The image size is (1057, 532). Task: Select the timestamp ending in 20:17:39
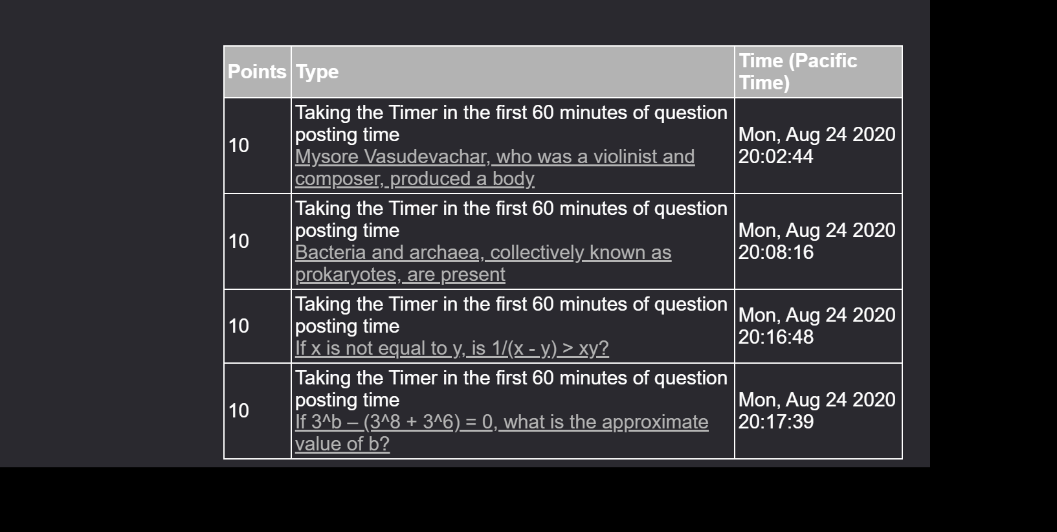pyautogui.click(x=817, y=411)
